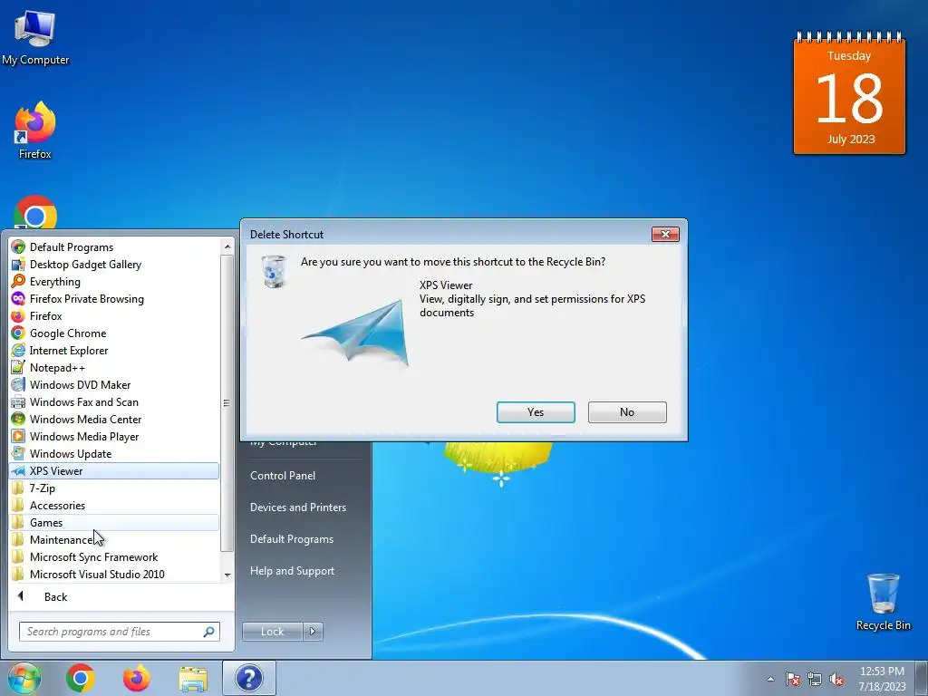Open Default Programs in right Start pane

click(x=291, y=539)
